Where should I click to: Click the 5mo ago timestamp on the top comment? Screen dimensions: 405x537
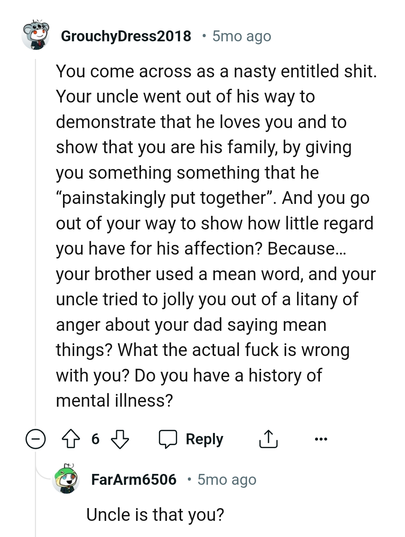[x=241, y=36]
